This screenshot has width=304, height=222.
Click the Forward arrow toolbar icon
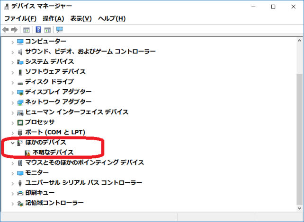[14, 30]
